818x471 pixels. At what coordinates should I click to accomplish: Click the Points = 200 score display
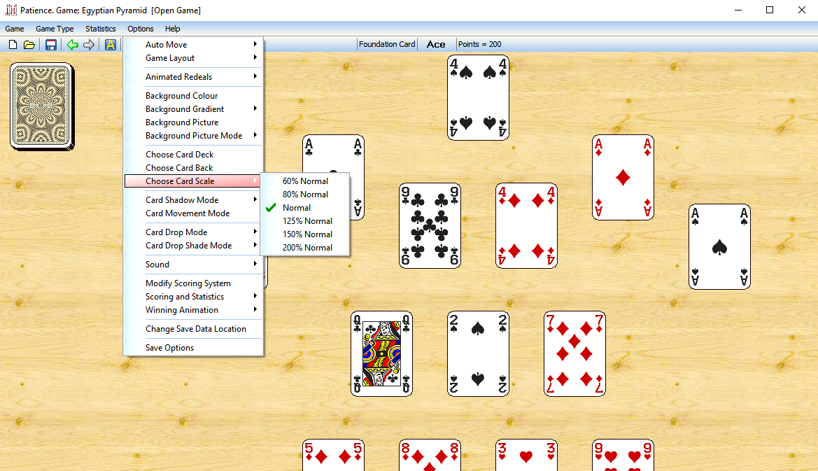479,44
